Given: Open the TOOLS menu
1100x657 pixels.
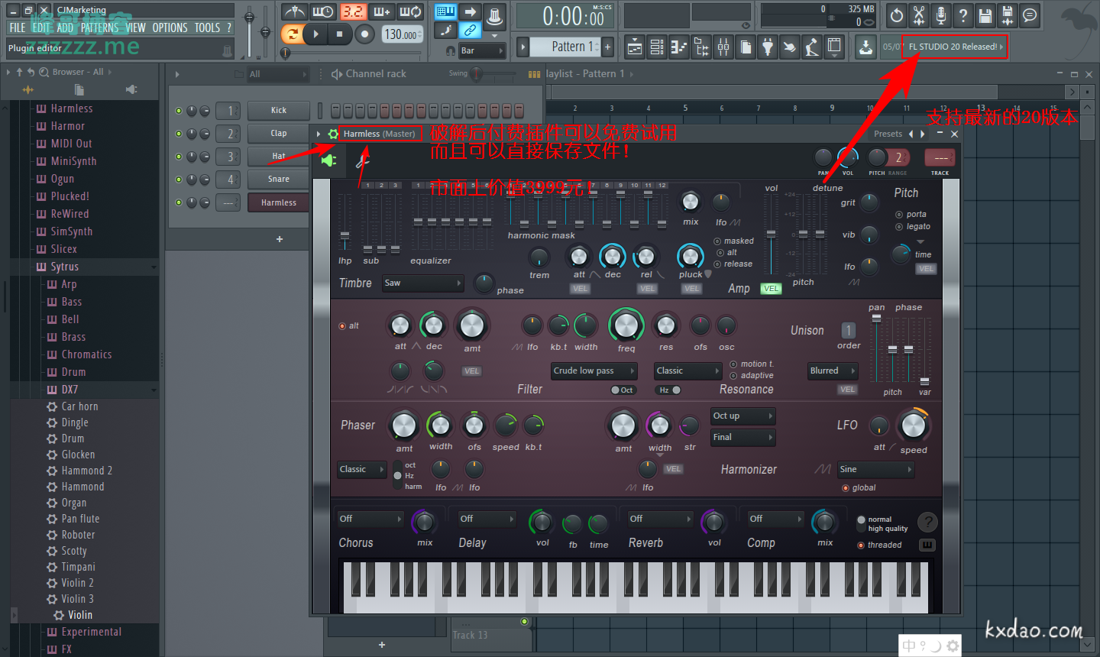Looking at the screenshot, I should (207, 28).
